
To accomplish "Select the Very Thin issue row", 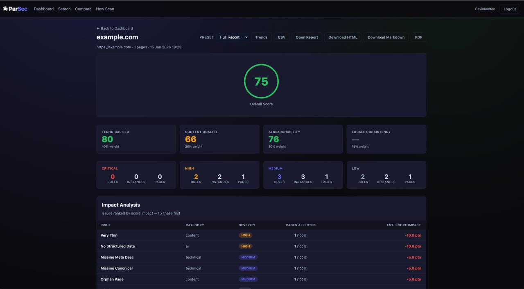I will pyautogui.click(x=261, y=235).
